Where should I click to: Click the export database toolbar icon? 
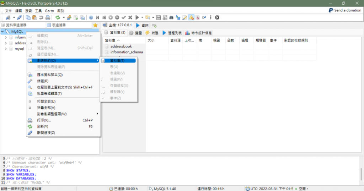click(x=82, y=18)
